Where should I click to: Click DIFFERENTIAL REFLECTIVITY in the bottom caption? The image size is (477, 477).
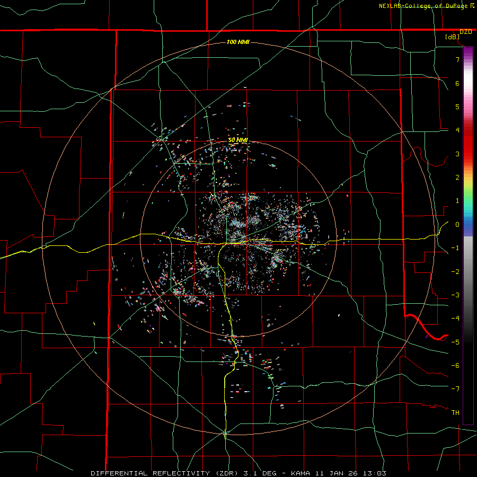(151, 473)
